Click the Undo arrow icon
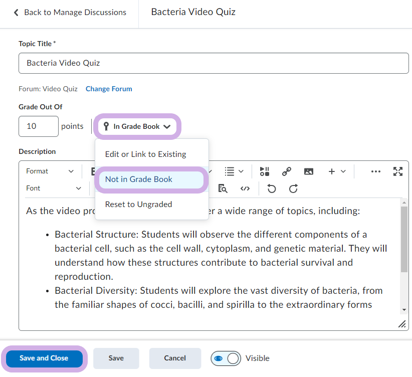 tap(272, 188)
